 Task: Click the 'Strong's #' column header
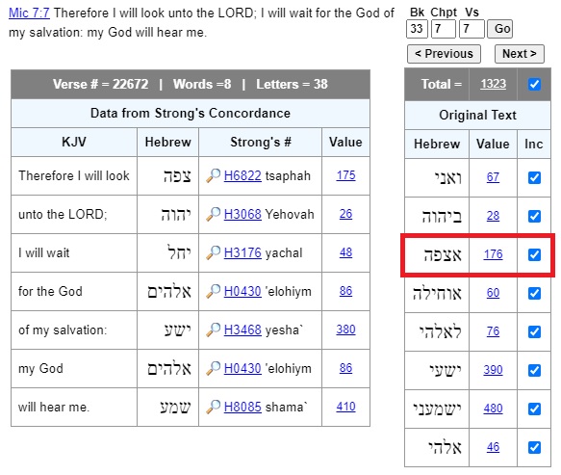261,143
